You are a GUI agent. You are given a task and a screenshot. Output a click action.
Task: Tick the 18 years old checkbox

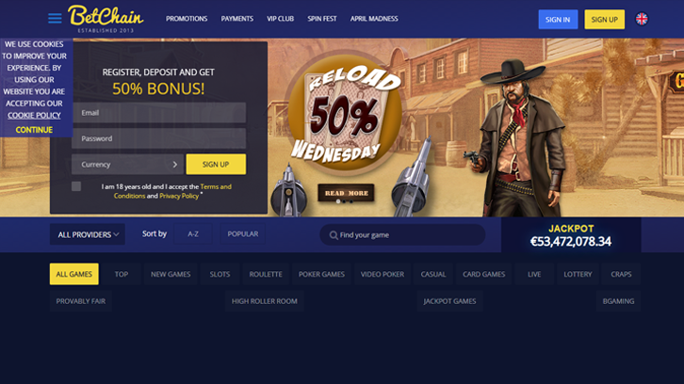tap(76, 186)
